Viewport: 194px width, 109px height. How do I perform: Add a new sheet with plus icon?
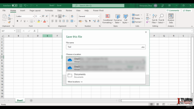(31, 101)
